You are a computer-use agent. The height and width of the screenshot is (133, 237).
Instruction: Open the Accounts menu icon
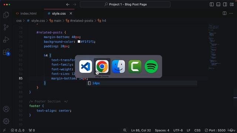(6, 109)
